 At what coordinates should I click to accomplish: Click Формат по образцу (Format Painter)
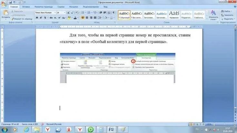pos(22,19)
